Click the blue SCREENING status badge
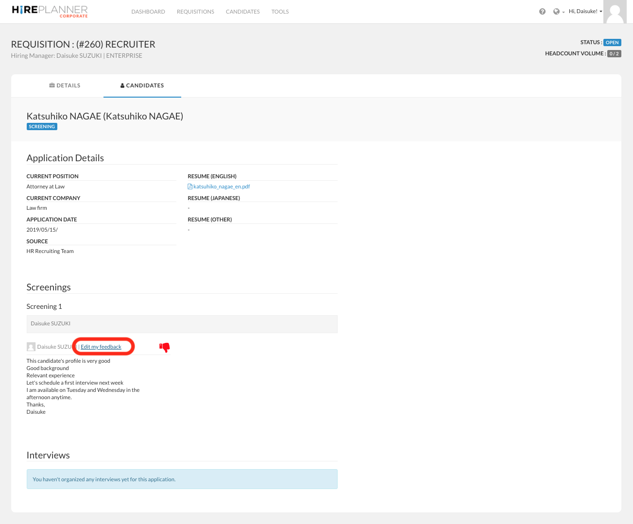This screenshot has width=633, height=524. coord(42,127)
